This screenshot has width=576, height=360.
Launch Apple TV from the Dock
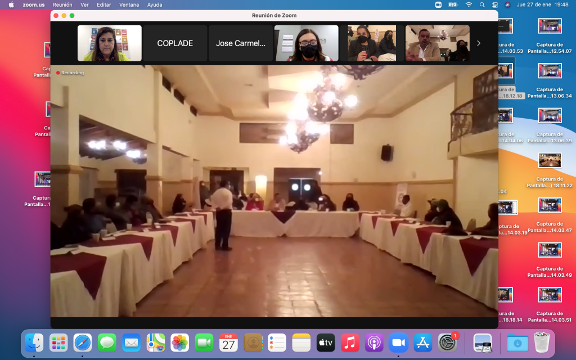326,343
